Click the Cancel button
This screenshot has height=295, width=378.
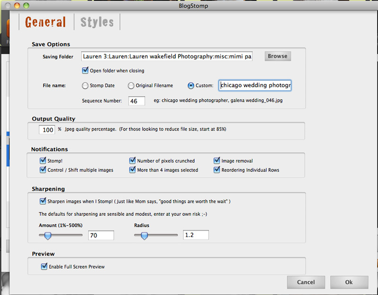click(x=306, y=282)
